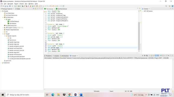
Task: Open the Navigate menu
Action: [10, 4]
